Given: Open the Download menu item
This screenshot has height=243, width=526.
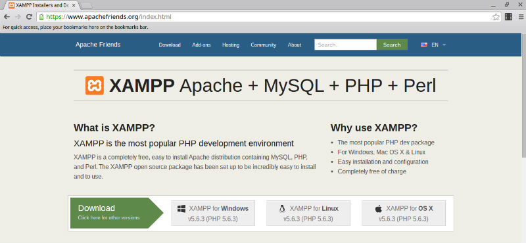Looking at the screenshot, I should [x=170, y=45].
